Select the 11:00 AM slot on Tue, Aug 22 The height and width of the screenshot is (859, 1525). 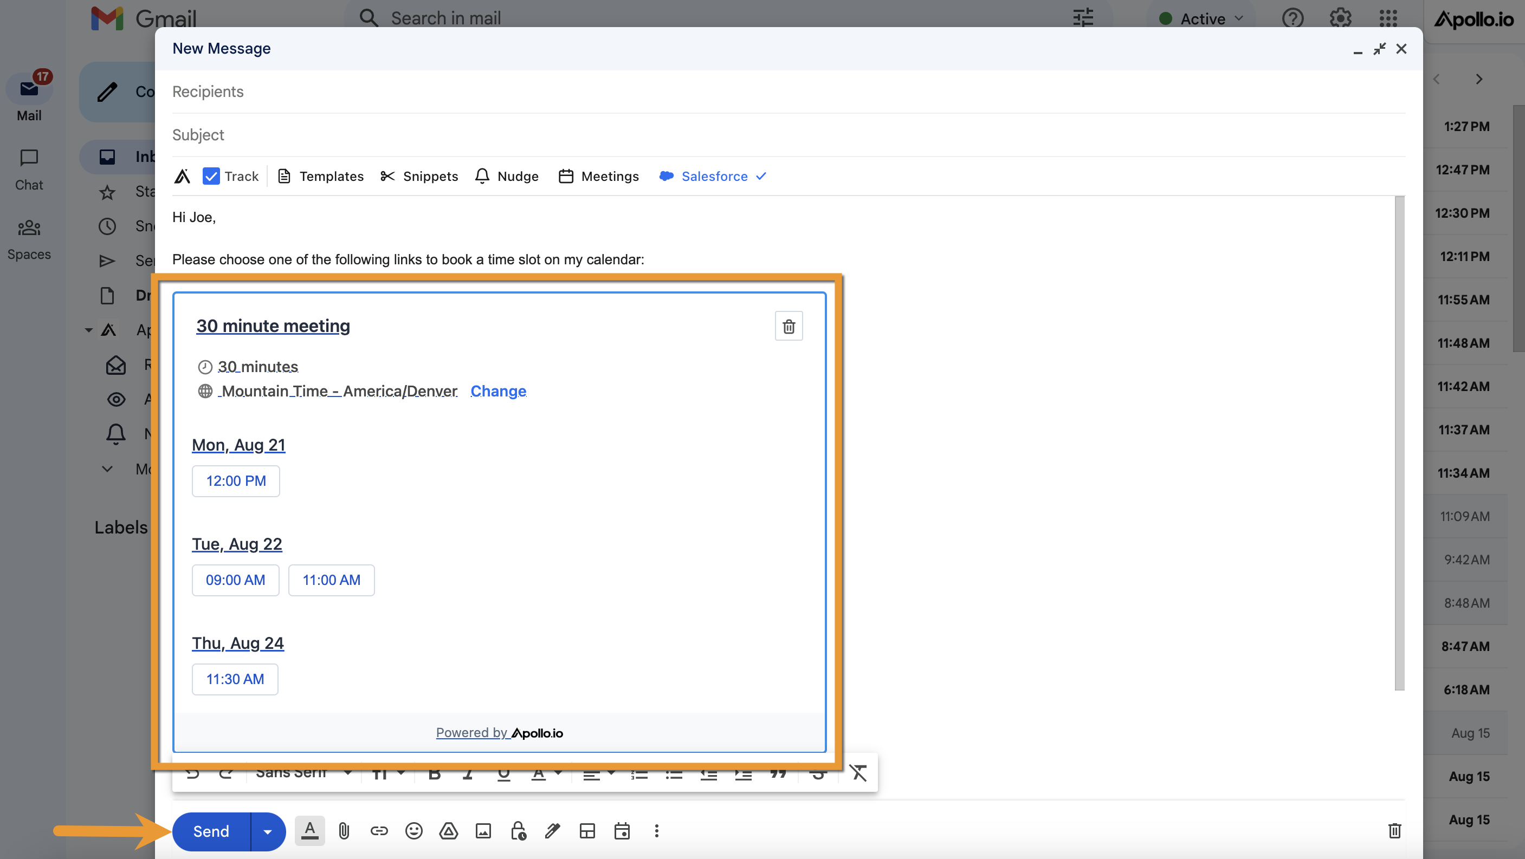coord(332,580)
